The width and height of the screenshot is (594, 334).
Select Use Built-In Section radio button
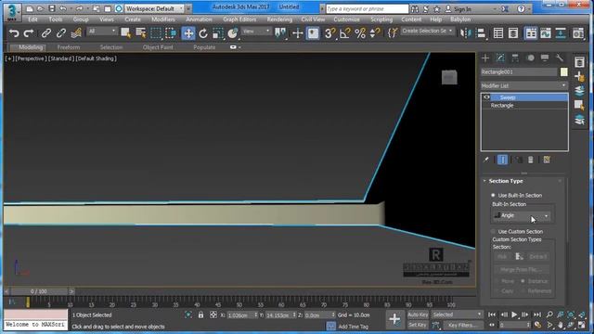point(493,196)
